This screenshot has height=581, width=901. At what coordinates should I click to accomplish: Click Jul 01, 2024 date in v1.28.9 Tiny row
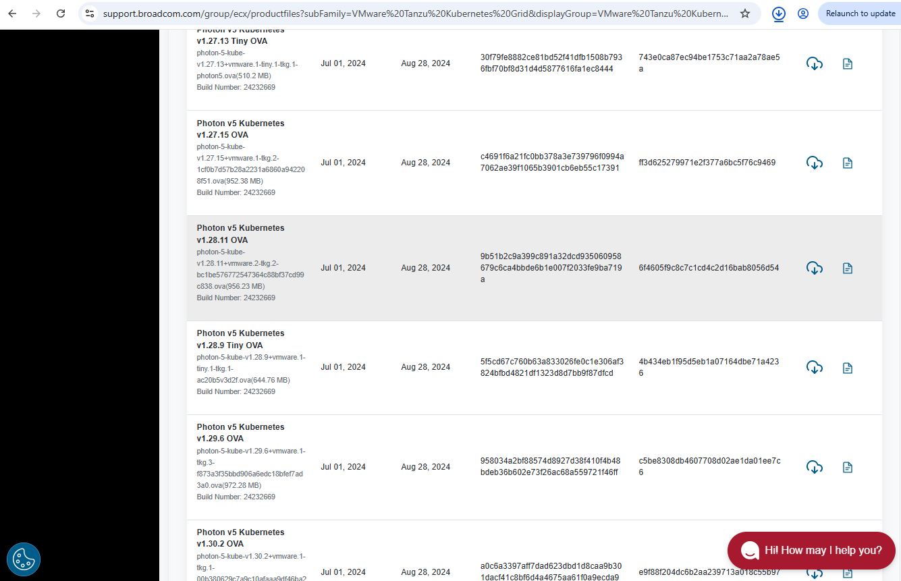coord(343,367)
